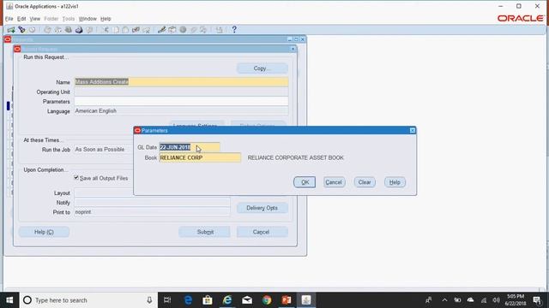Screen dimensions: 549x308
Task: Toggle the Save all Output Files checkbox
Action: (x=76, y=178)
